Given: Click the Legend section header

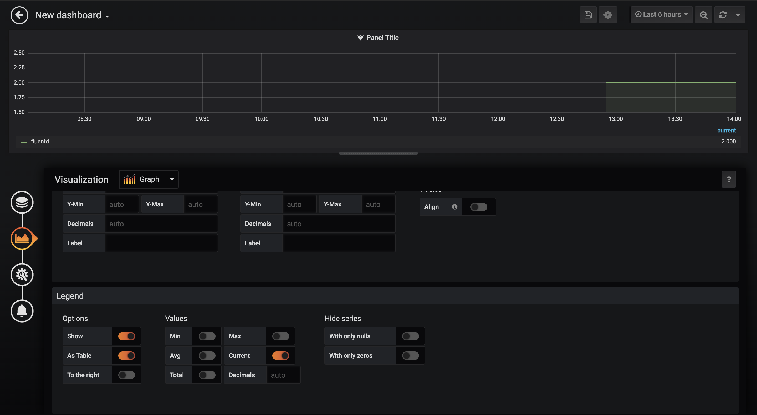Looking at the screenshot, I should pos(395,296).
